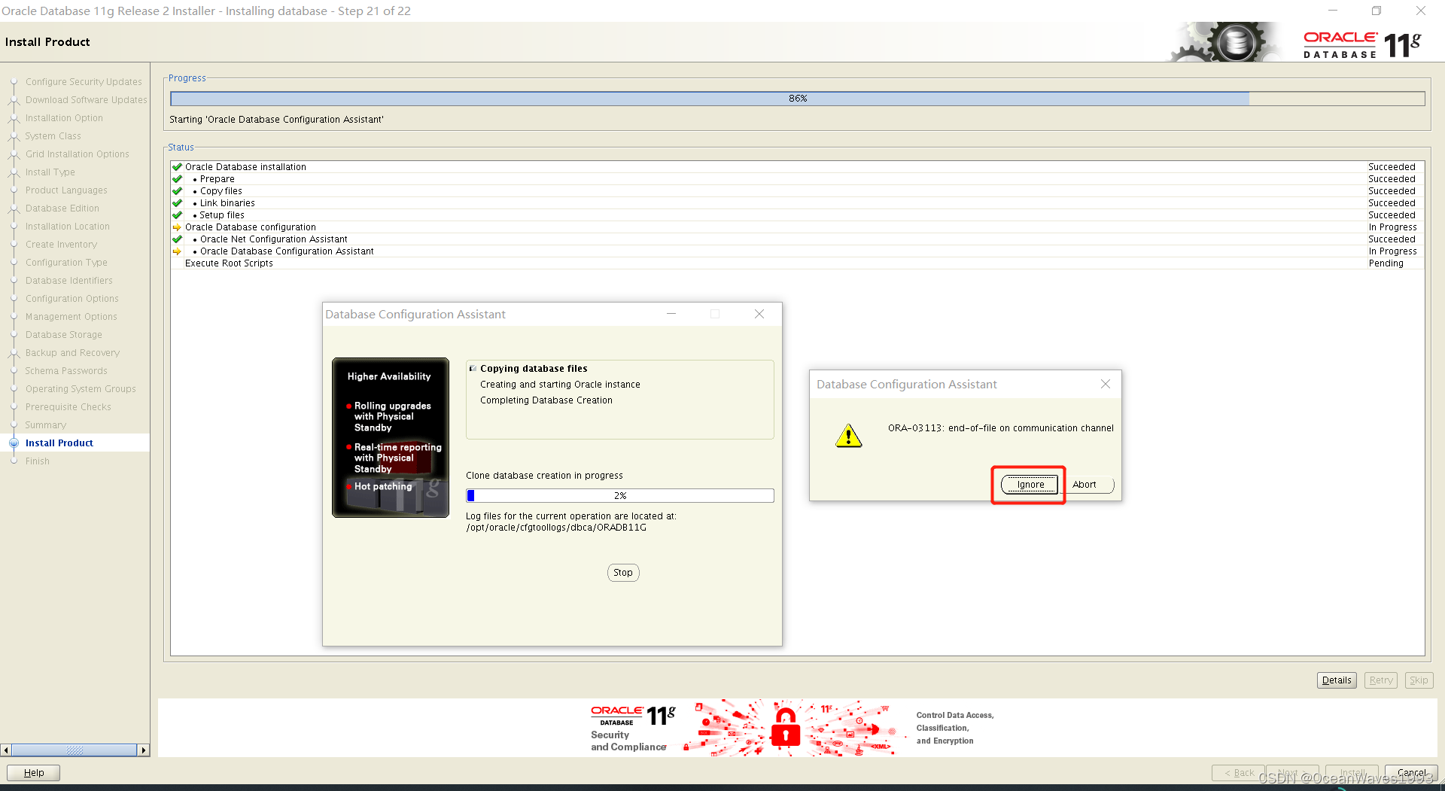This screenshot has width=1445, height=791.
Task: Restore down the installer window
Action: (1377, 11)
